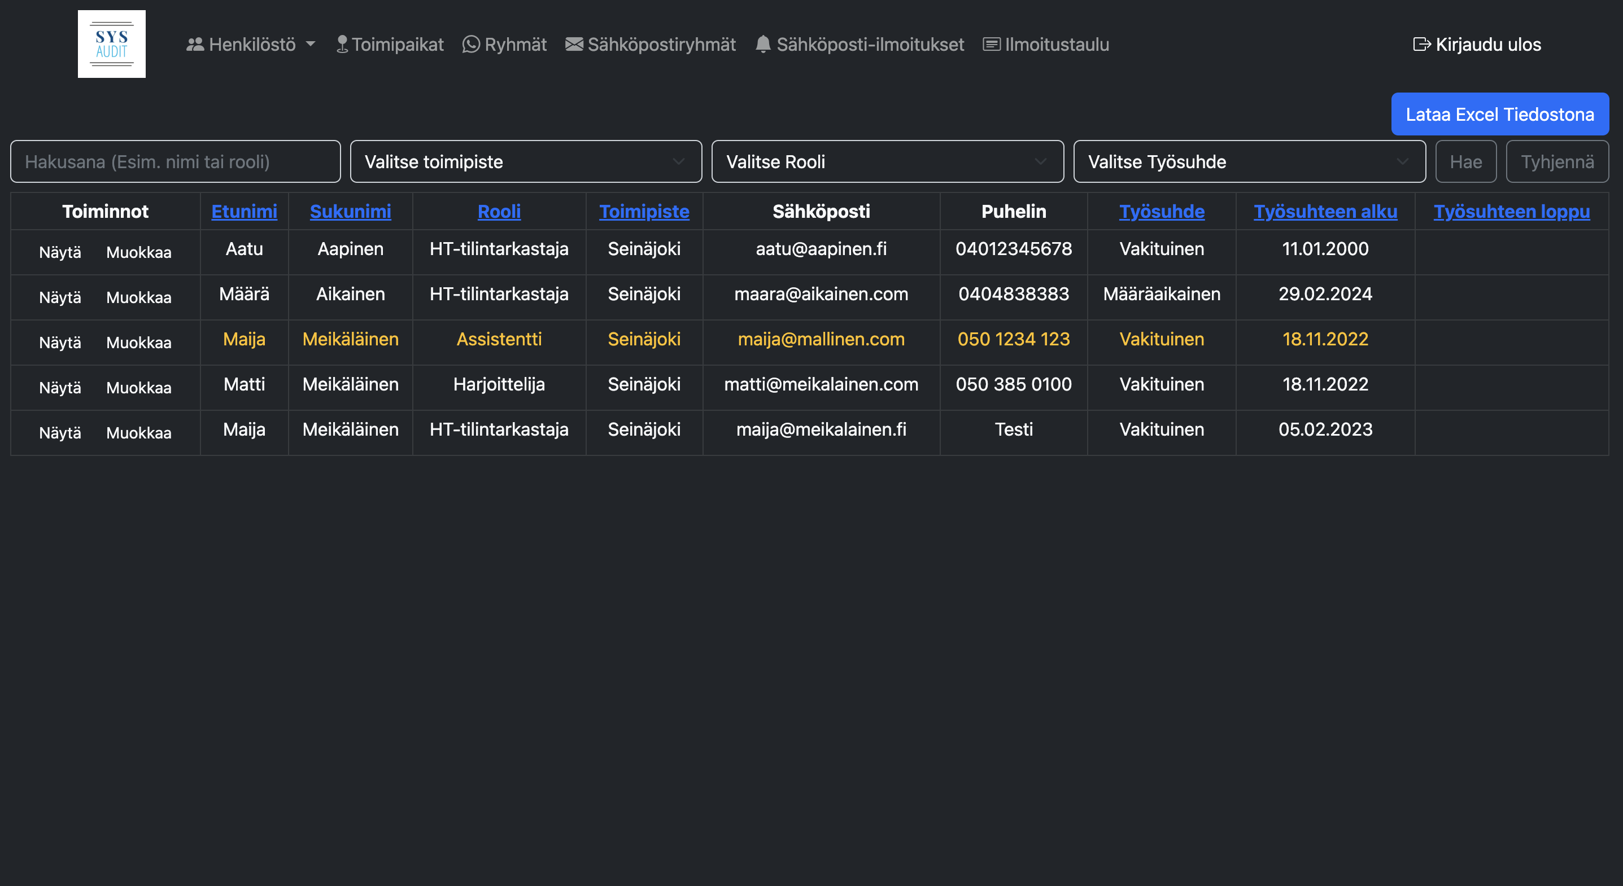Click Näytä for Maija the Assistentti

60,343
